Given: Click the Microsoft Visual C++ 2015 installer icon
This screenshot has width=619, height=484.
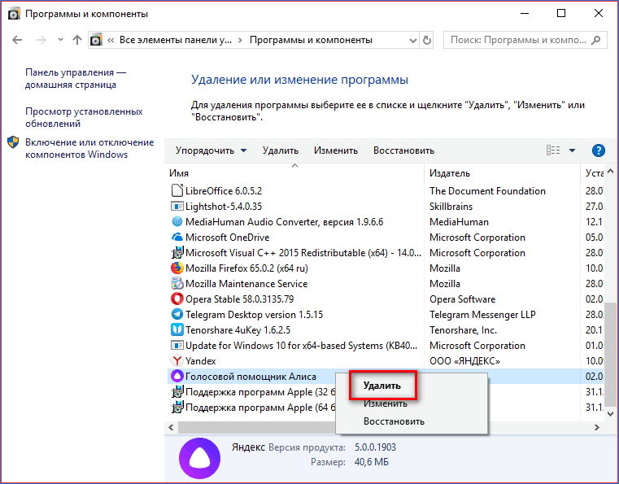Looking at the screenshot, I should pyautogui.click(x=177, y=253).
